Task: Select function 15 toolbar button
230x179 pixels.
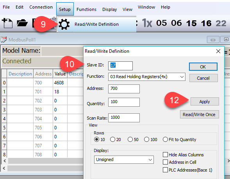Action: pos(191,23)
